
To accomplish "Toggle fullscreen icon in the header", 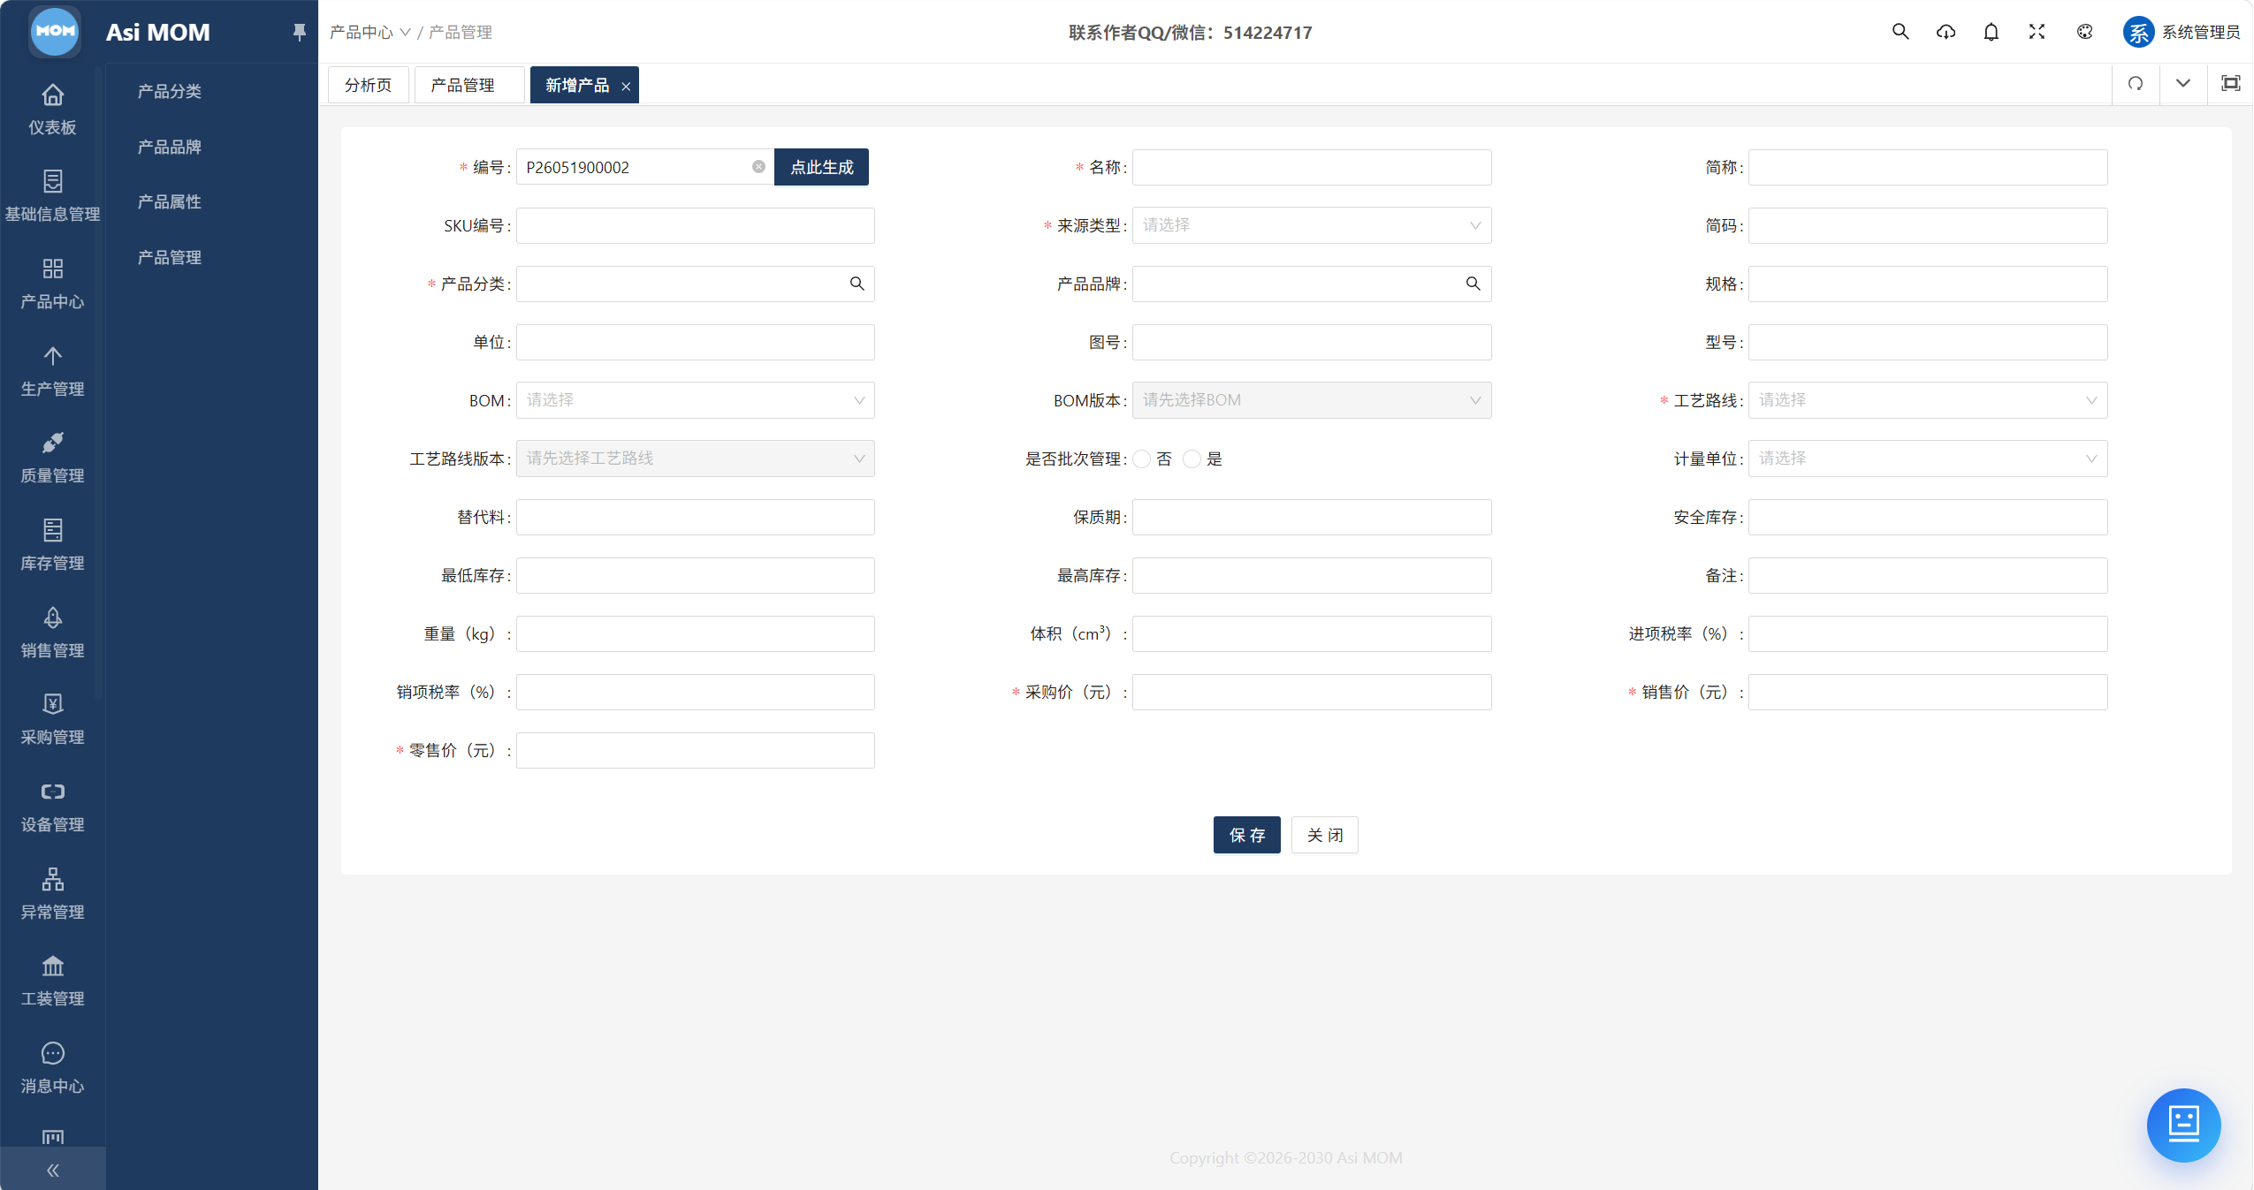I will click(2037, 32).
